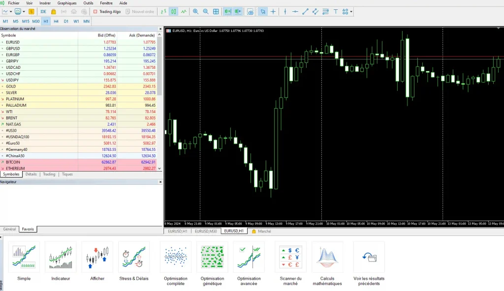Click the signals radio wave icon
504x291 pixels.
pyautogui.click(x=63, y=12)
